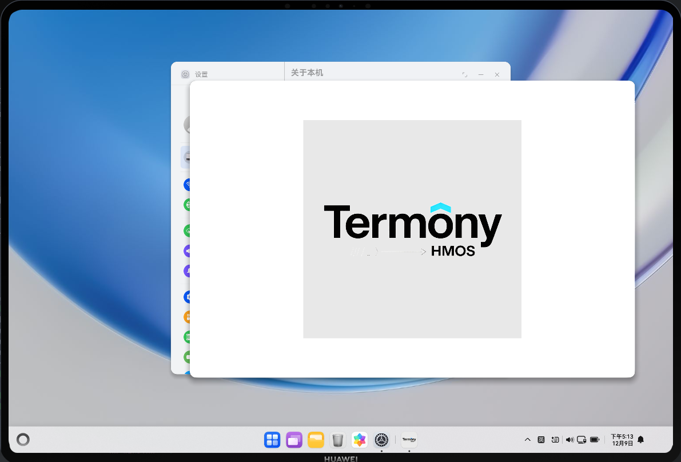The width and height of the screenshot is (681, 462).
Task: Open the device connection tray icon
Action: (582, 440)
